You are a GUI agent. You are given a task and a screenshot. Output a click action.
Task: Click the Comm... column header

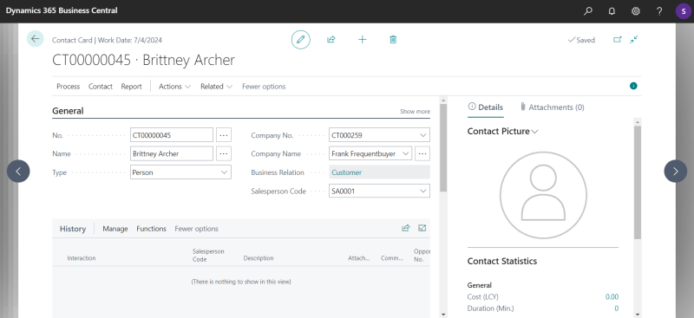tap(392, 258)
